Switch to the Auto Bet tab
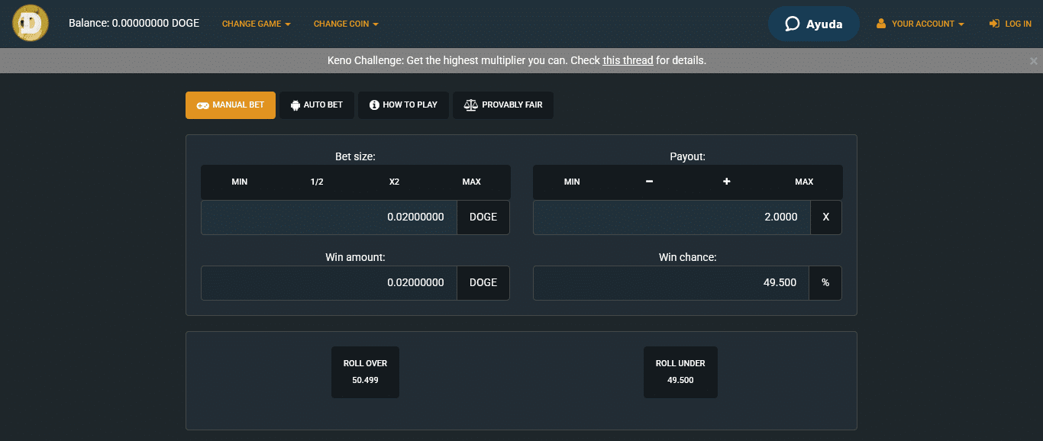Viewport: 1043px width, 441px height. point(317,105)
